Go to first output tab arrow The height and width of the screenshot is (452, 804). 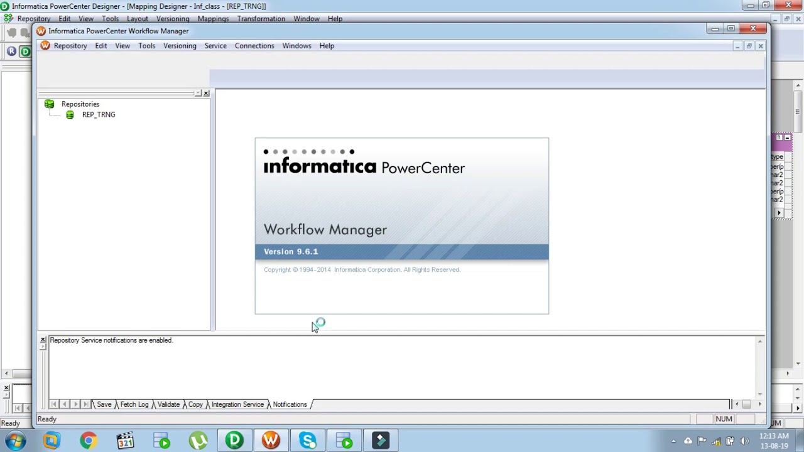pos(55,404)
